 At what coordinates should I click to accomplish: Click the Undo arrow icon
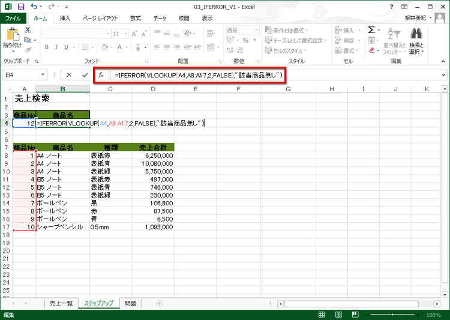pyautogui.click(x=34, y=7)
